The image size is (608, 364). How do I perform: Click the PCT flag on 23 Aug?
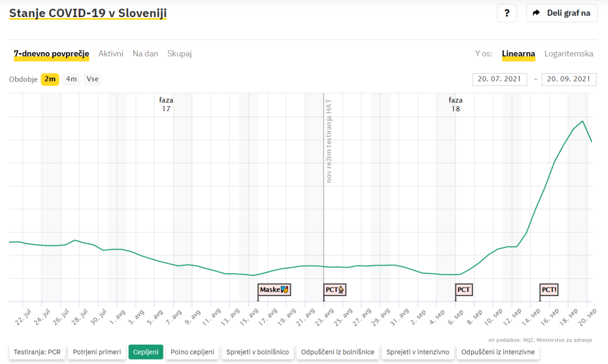334,289
